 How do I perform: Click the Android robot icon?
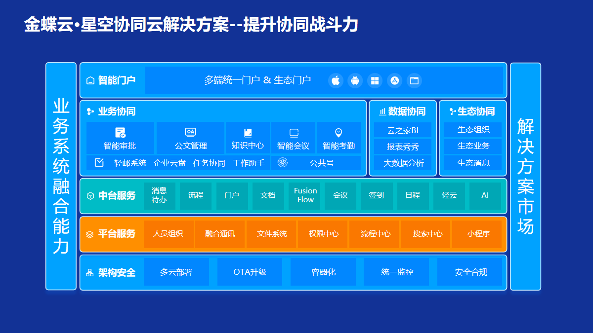coord(355,80)
